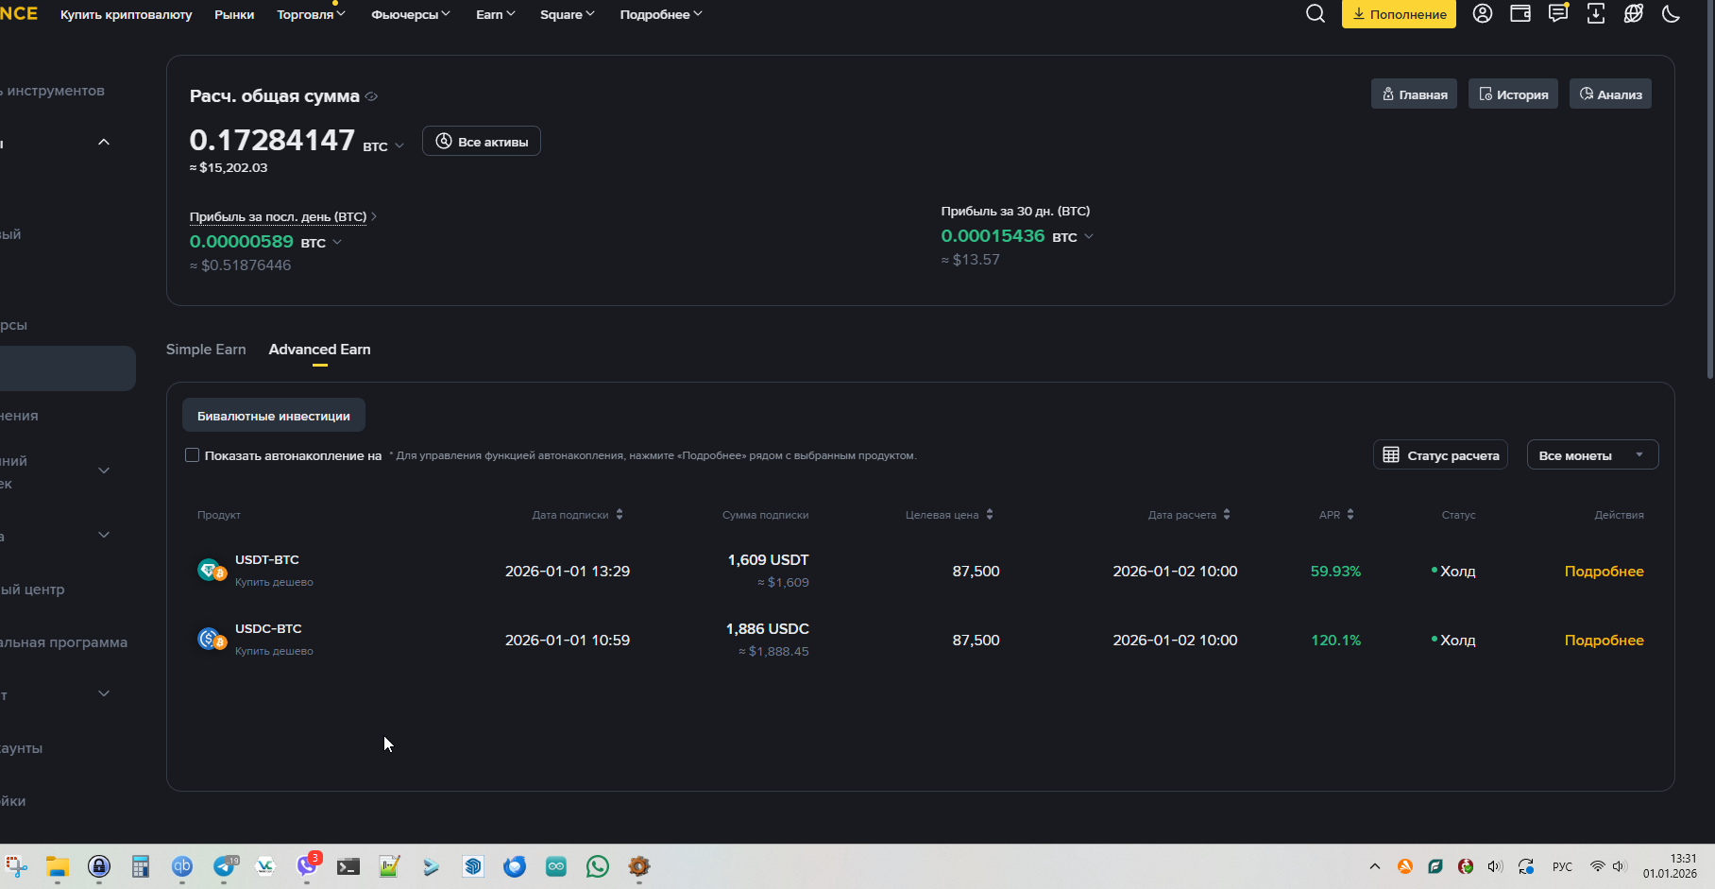Expand the Фьючерсы menu
The width and height of the screenshot is (1715, 889).
click(411, 14)
